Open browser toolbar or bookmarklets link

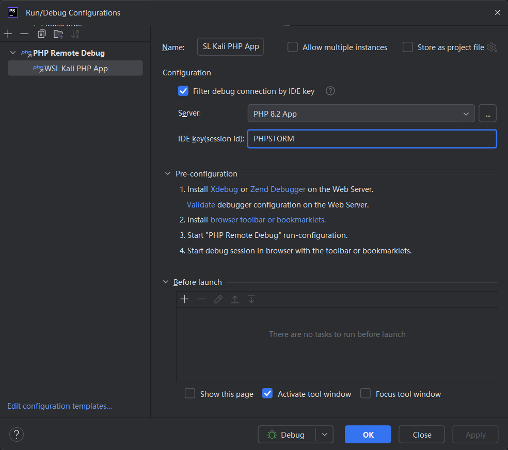coord(268,220)
